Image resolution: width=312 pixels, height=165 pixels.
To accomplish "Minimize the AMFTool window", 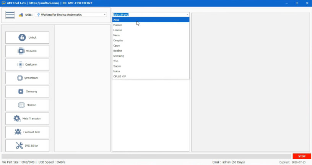I will [x=286, y=3].
